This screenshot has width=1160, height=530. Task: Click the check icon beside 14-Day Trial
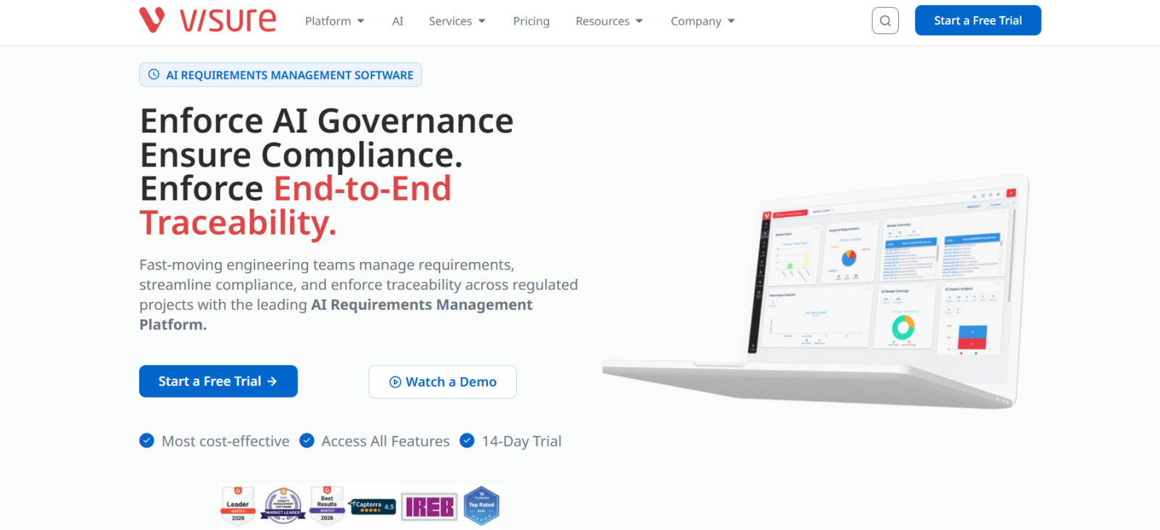click(x=467, y=440)
